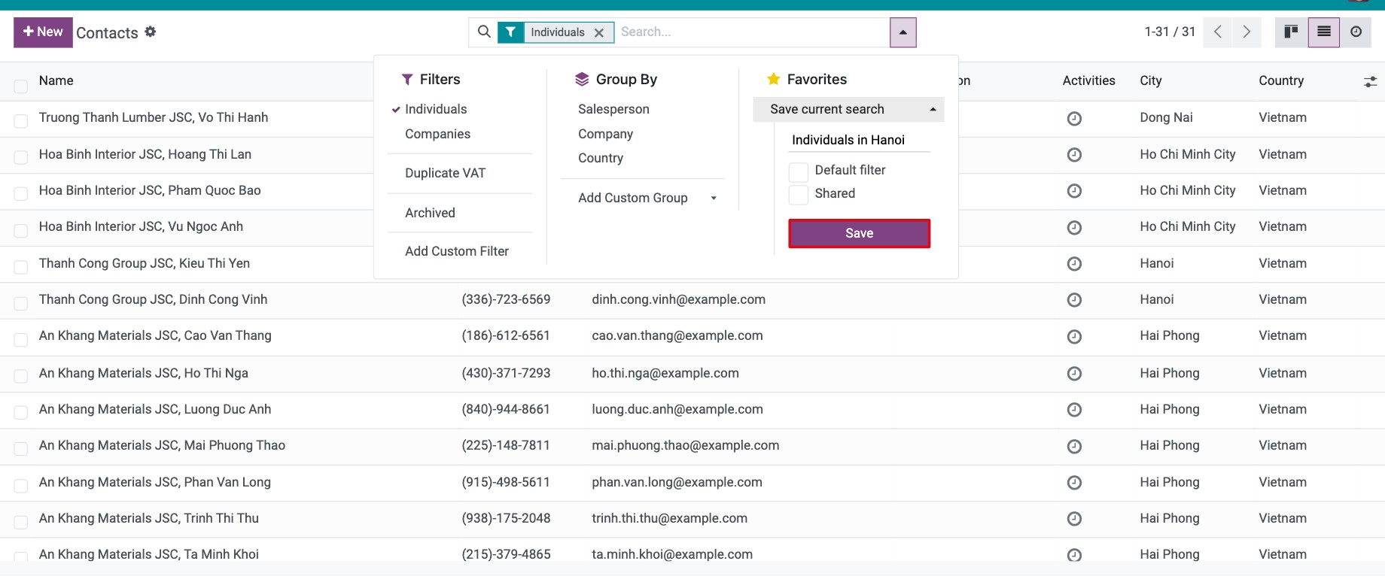The width and height of the screenshot is (1385, 576).
Task: Select checkbox for Truong Thanh Lumber JSC row
Action: pos(21,121)
